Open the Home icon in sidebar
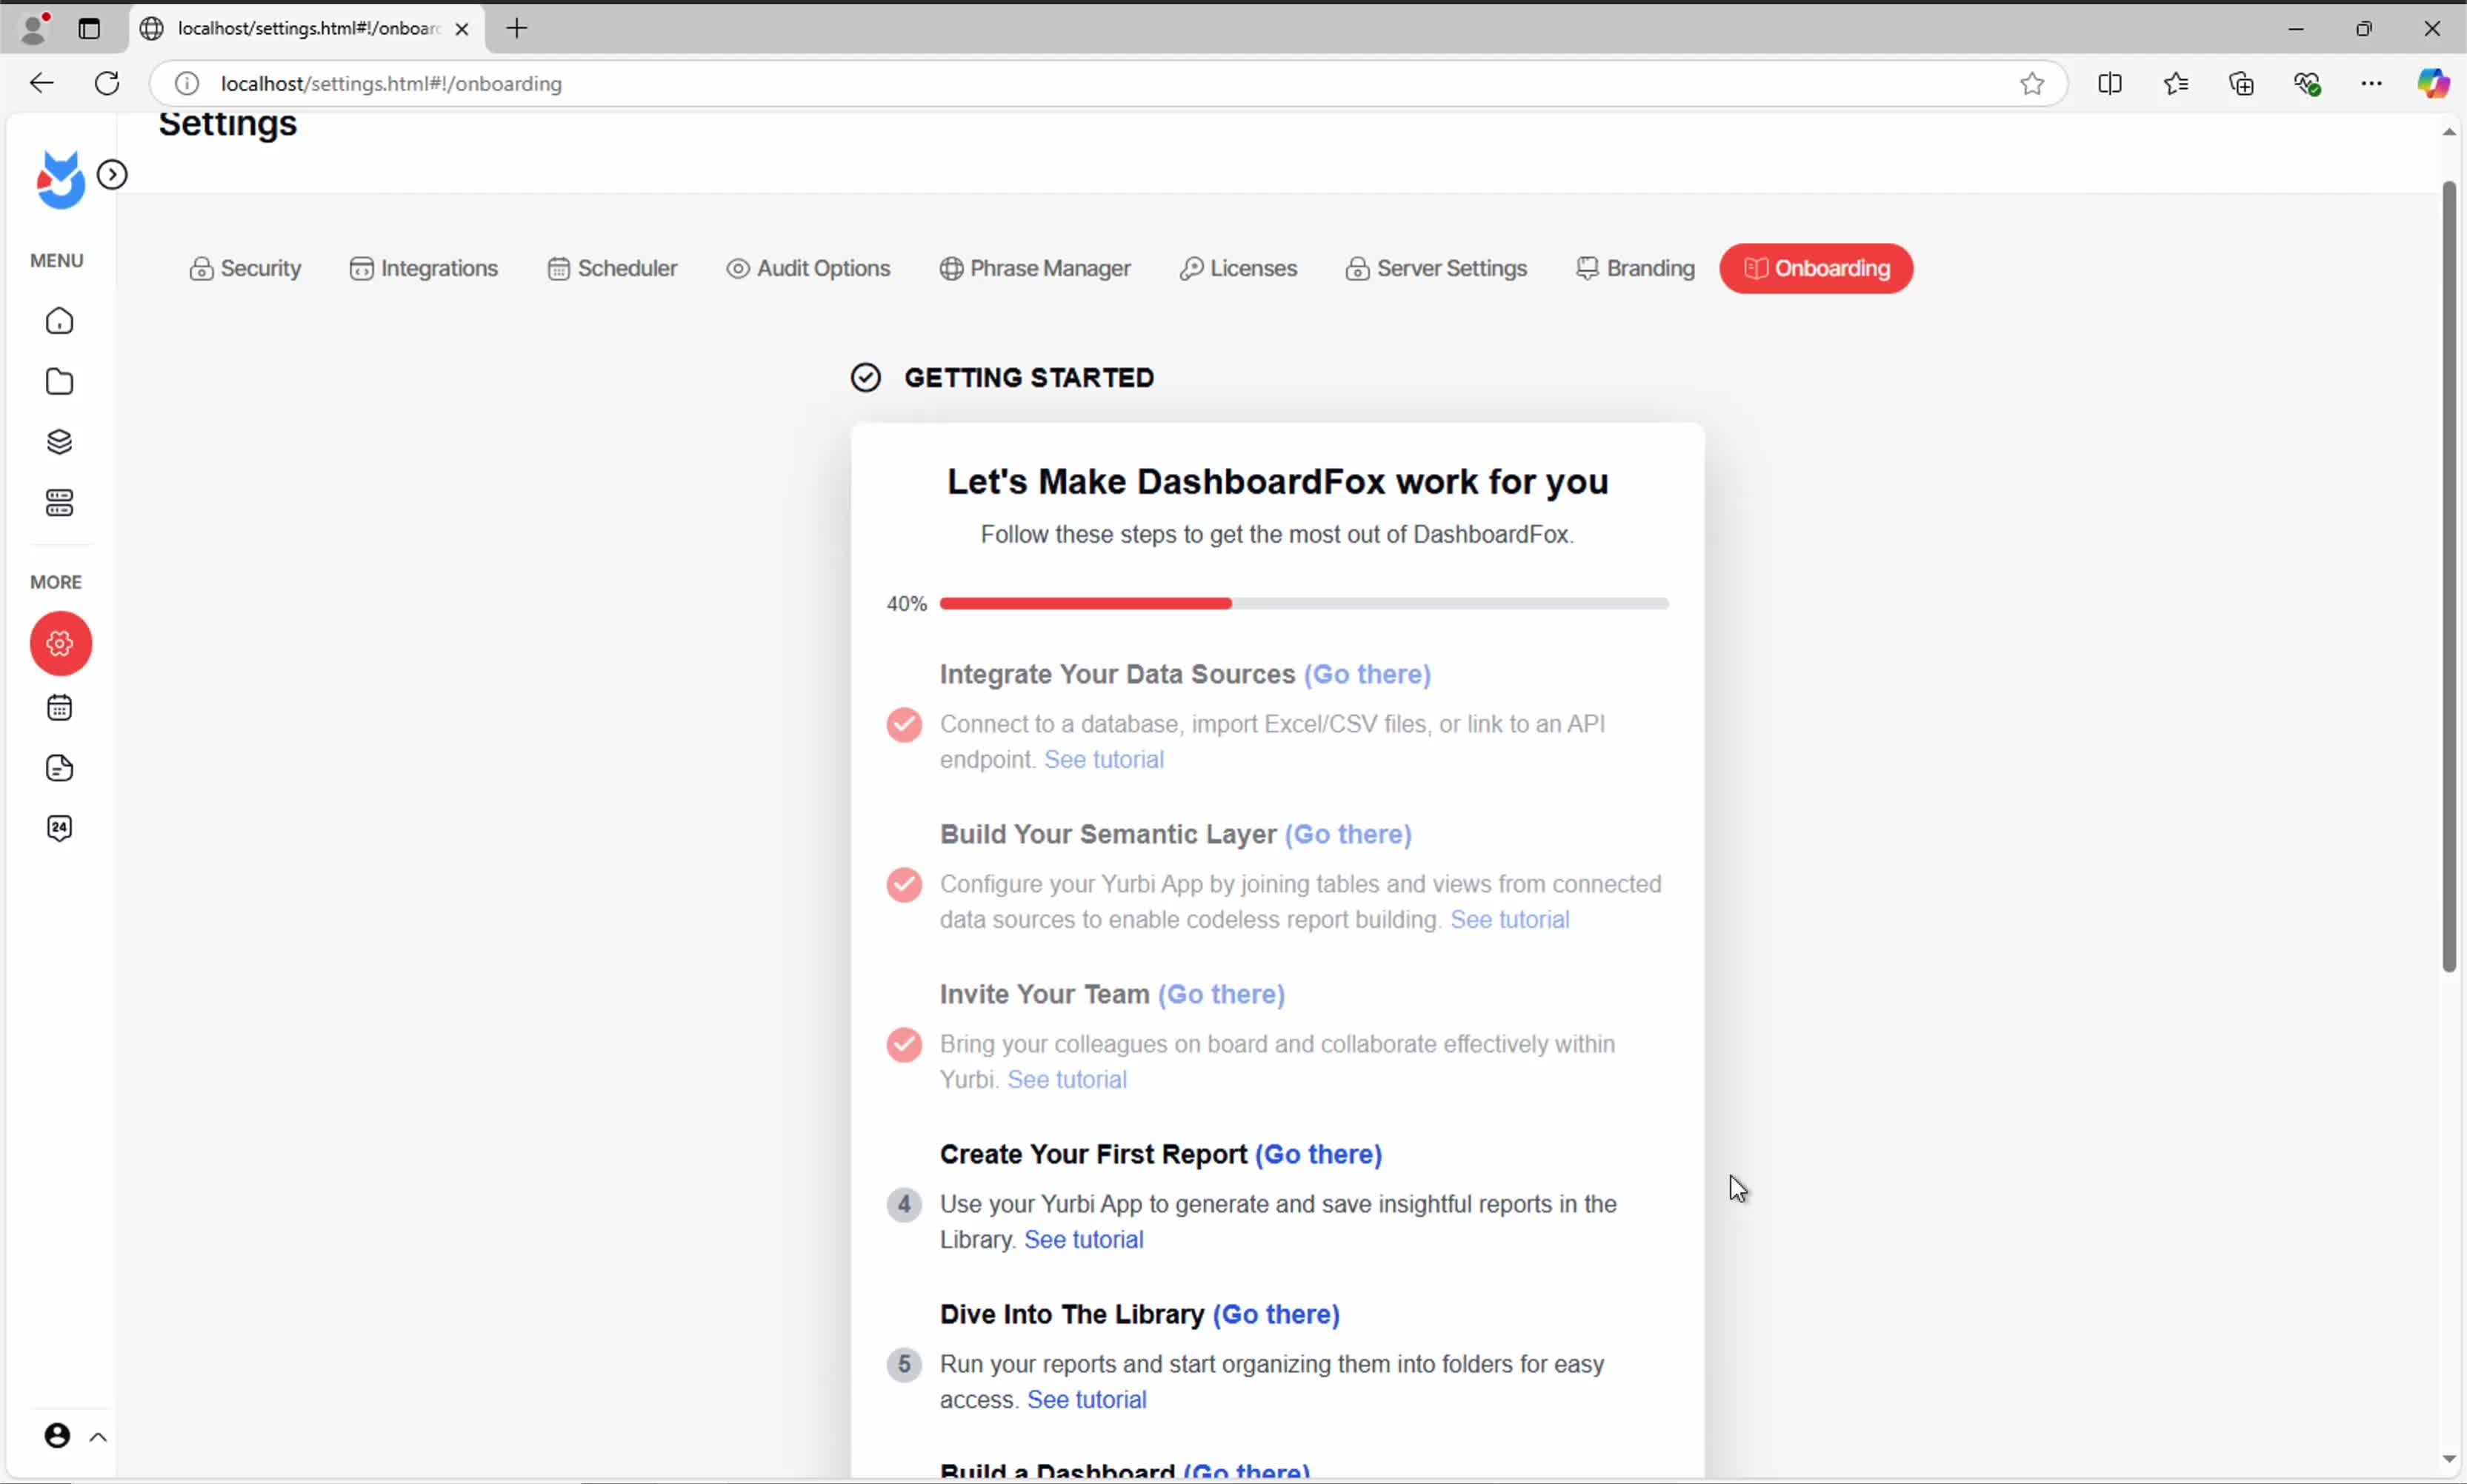The width and height of the screenshot is (2467, 1484). point(60,321)
